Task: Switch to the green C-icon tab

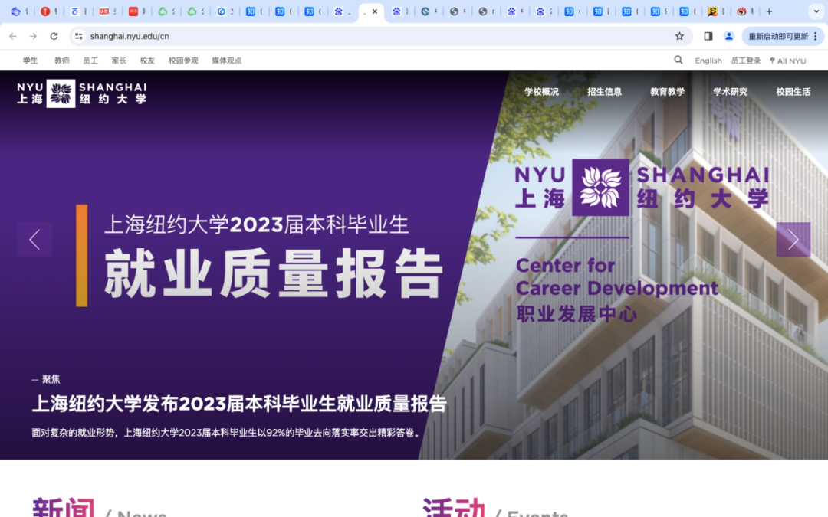Action: pos(429,11)
